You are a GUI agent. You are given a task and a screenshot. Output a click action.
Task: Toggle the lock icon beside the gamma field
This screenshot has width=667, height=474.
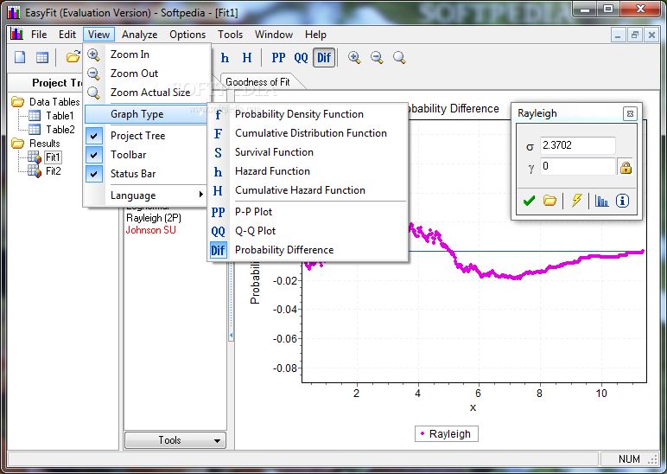coord(626,167)
